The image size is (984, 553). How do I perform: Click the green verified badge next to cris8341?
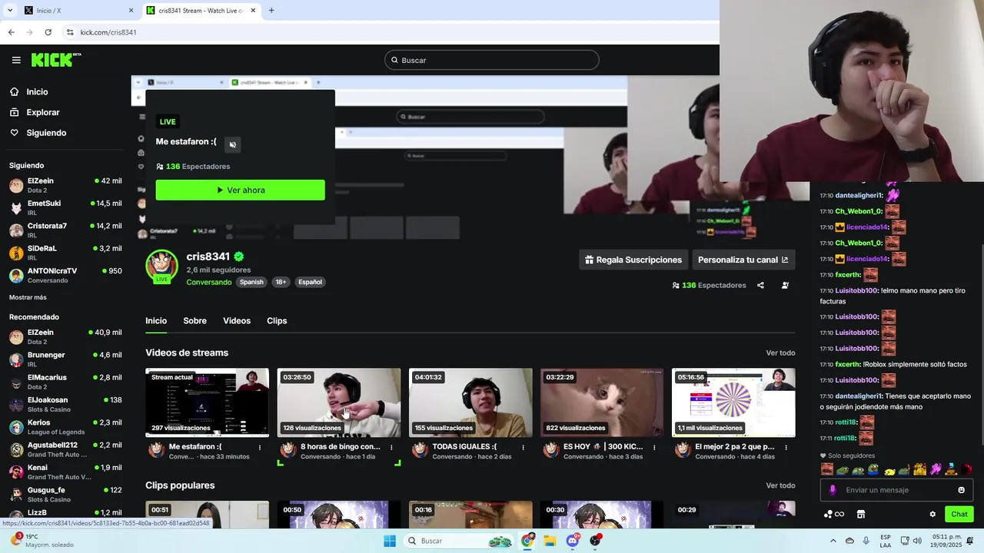239,257
